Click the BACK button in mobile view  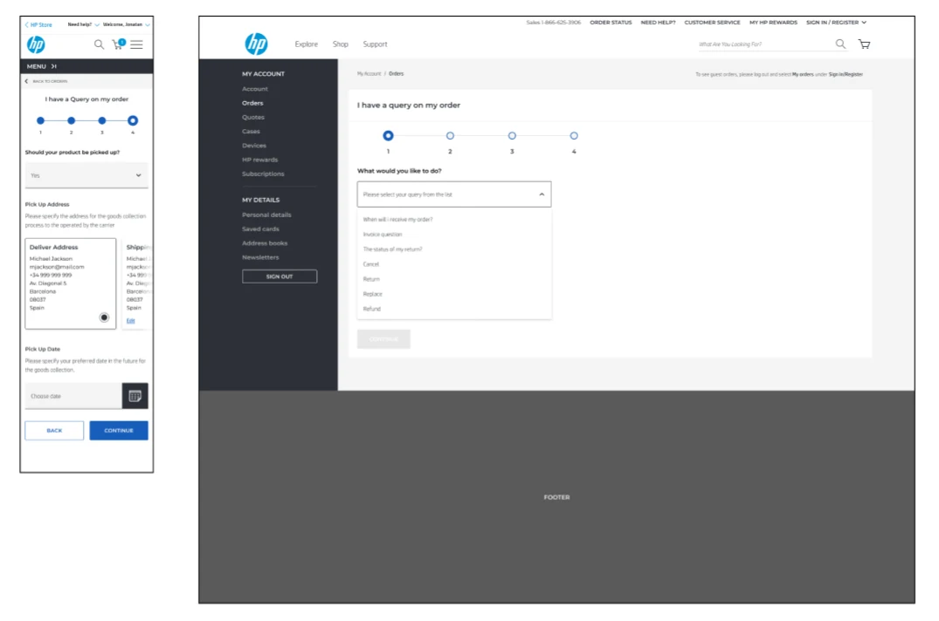(54, 430)
